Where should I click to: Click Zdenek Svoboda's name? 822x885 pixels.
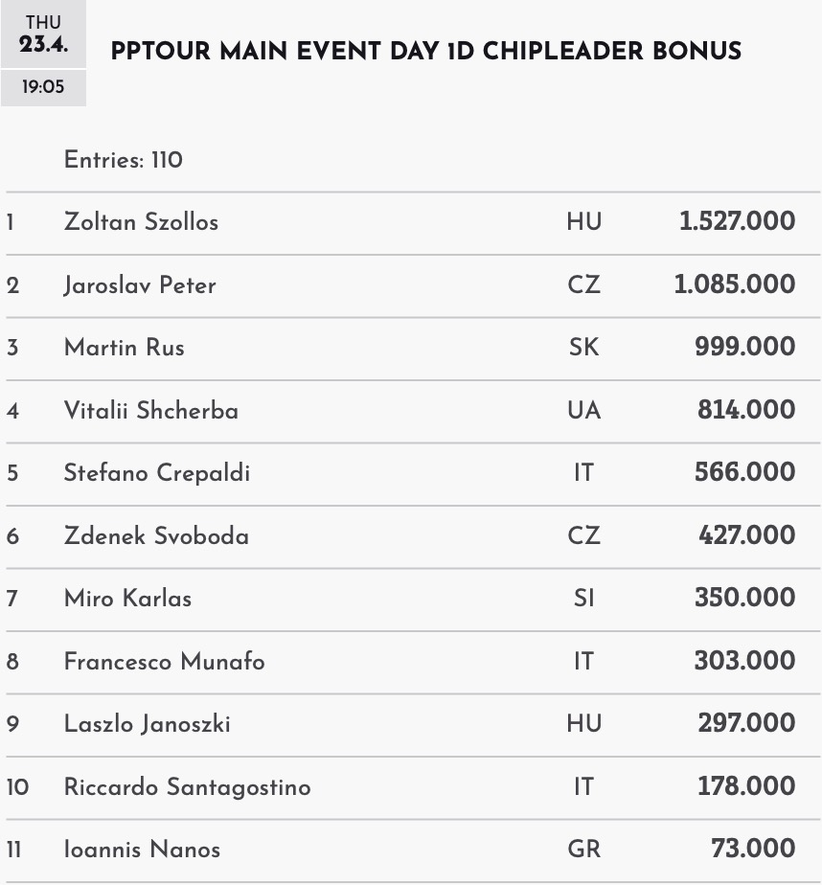click(x=156, y=536)
